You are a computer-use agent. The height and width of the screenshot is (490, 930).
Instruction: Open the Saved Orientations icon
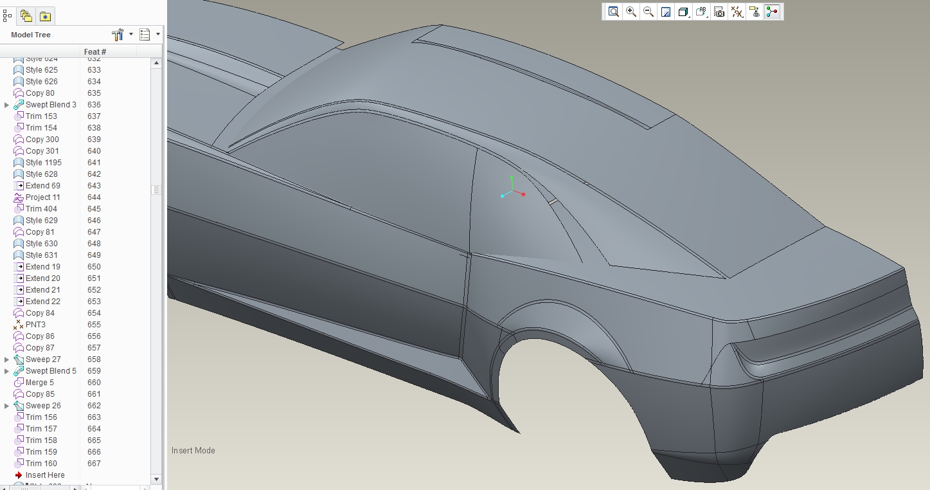point(701,12)
